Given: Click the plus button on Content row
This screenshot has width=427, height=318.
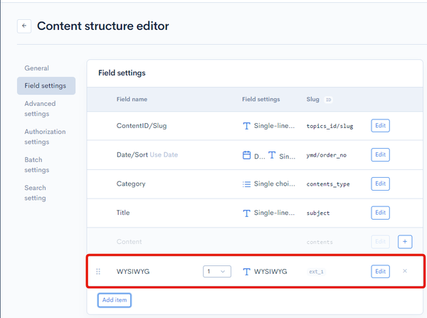Looking at the screenshot, I should click(405, 242).
